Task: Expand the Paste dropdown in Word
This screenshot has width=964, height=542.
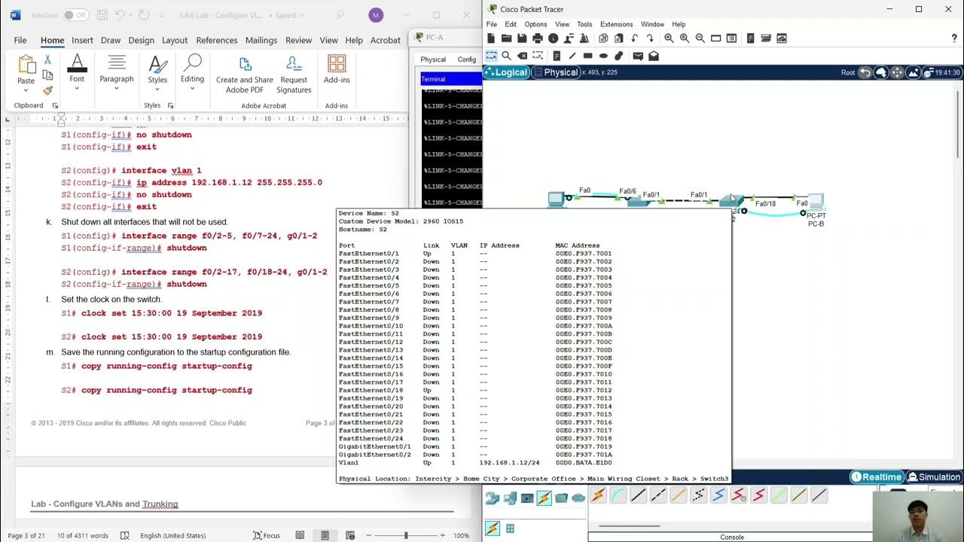Action: click(x=26, y=90)
